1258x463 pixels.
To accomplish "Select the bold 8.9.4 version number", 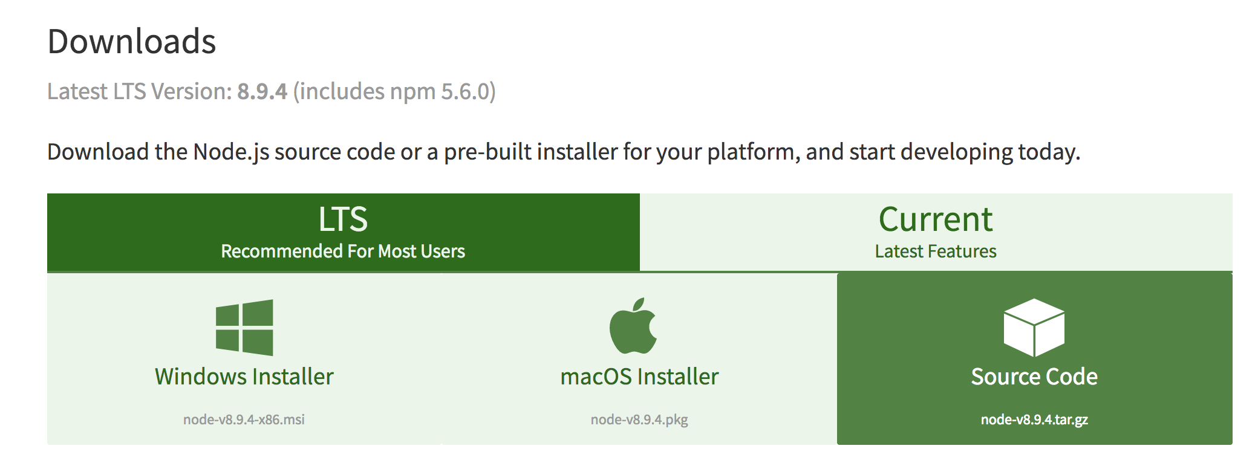I will tap(262, 91).
